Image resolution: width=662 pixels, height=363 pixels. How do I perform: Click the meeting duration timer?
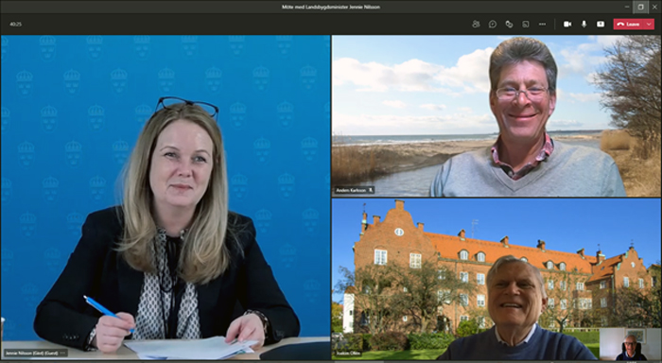click(x=16, y=24)
